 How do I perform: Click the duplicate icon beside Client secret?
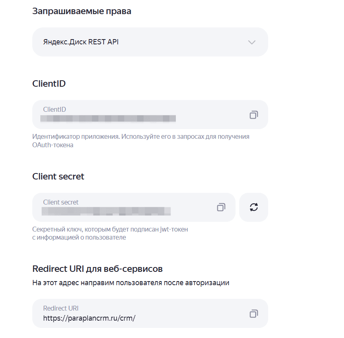coord(221,207)
